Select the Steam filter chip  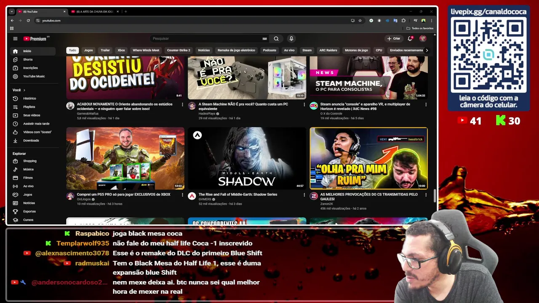[307, 50]
